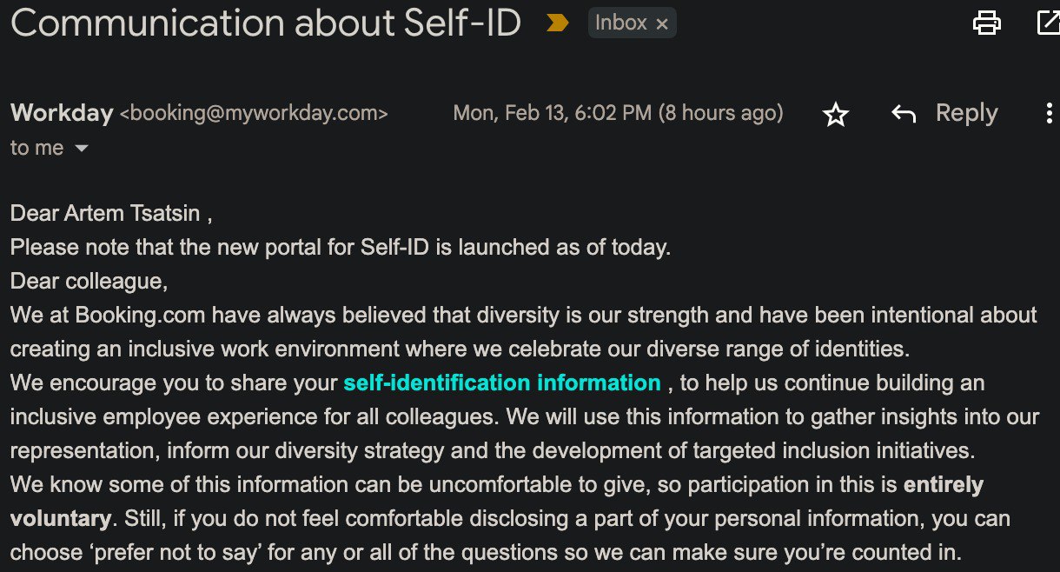Remove the Inbox label with x
This screenshot has width=1060, height=572.
(662, 24)
